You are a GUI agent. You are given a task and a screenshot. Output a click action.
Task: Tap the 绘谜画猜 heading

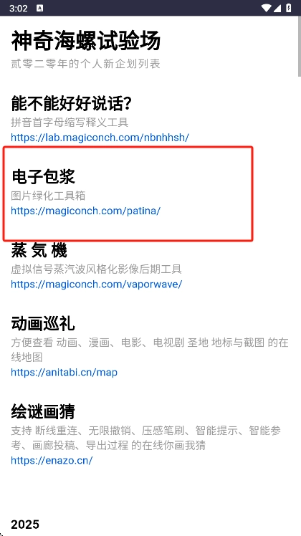point(43,411)
